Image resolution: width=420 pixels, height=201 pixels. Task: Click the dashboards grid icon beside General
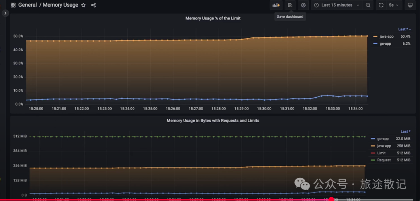coord(13,5)
